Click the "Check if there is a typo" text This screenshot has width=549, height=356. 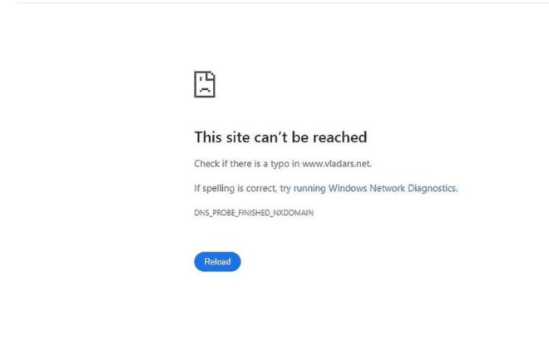pos(242,164)
